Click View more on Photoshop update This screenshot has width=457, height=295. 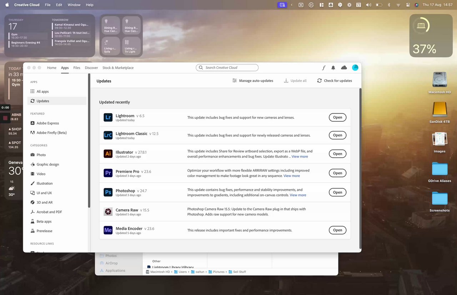(x=298, y=195)
